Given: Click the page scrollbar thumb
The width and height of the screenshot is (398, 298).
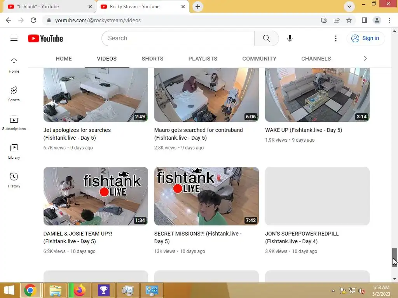Looking at the screenshot, I should click(394, 258).
